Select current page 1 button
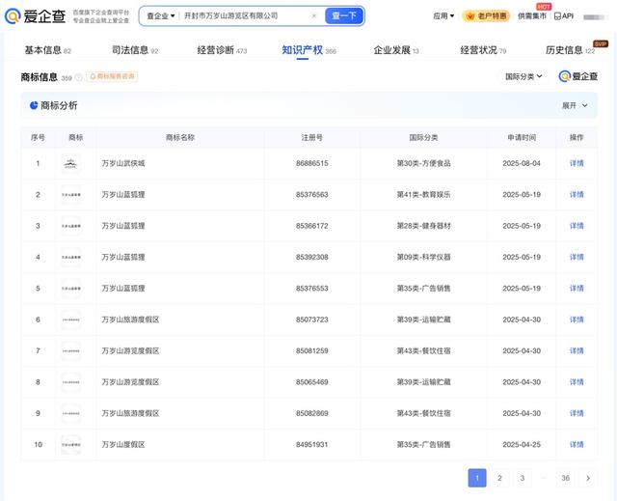The width and height of the screenshot is (617, 501). point(477,478)
